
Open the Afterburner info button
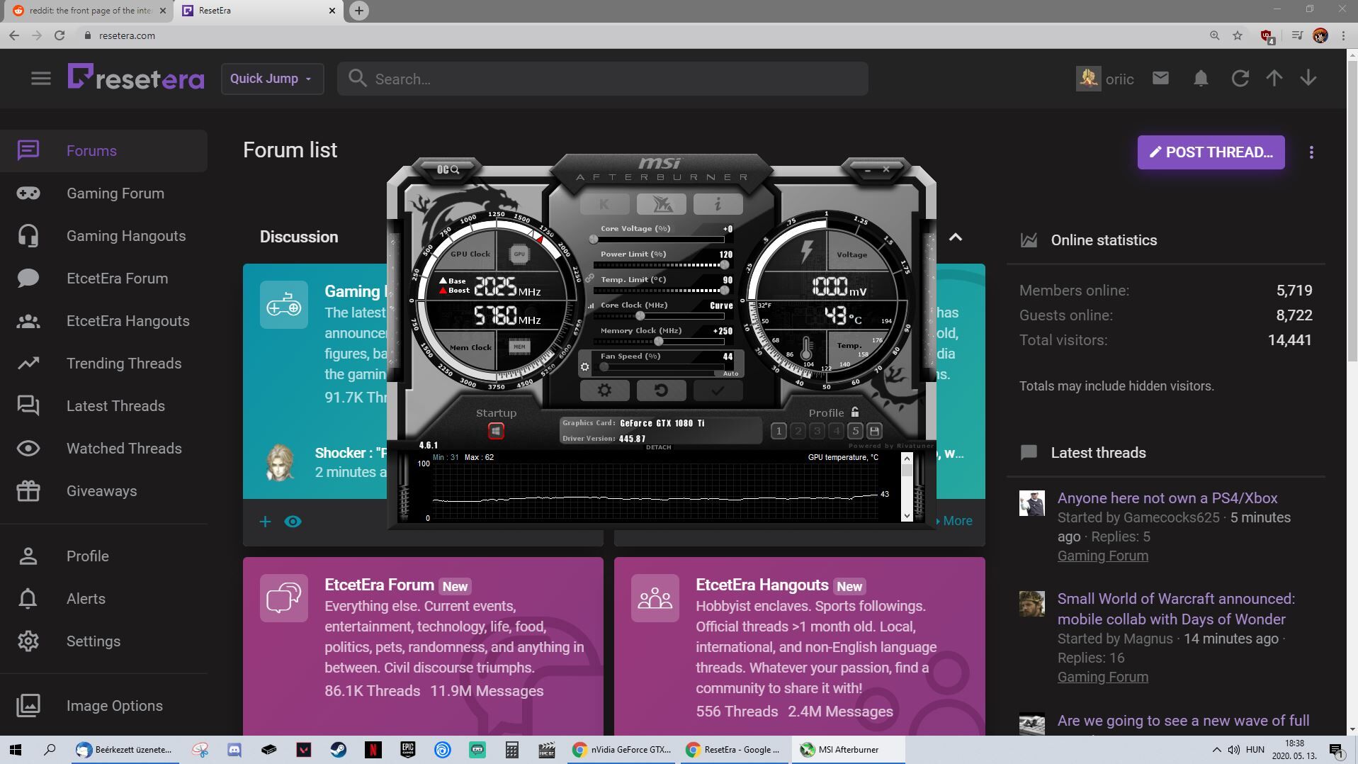718,204
